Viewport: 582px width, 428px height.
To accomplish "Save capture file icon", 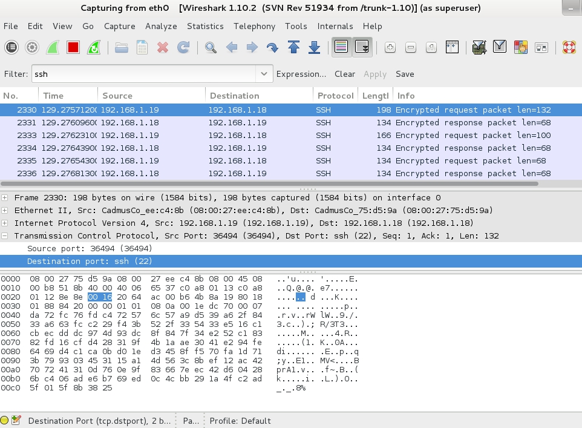I will (142, 47).
